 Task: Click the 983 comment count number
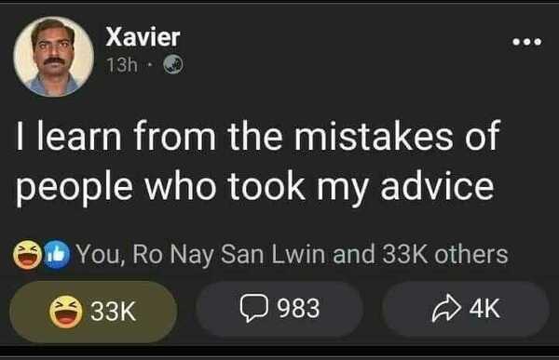click(298, 308)
